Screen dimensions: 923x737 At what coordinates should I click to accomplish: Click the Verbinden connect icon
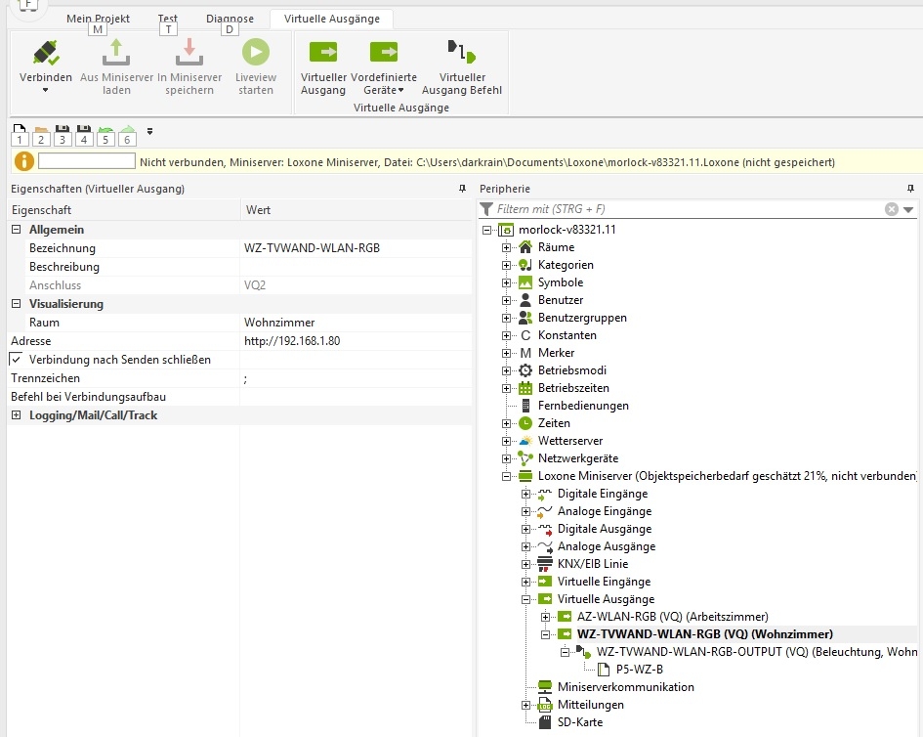45,53
